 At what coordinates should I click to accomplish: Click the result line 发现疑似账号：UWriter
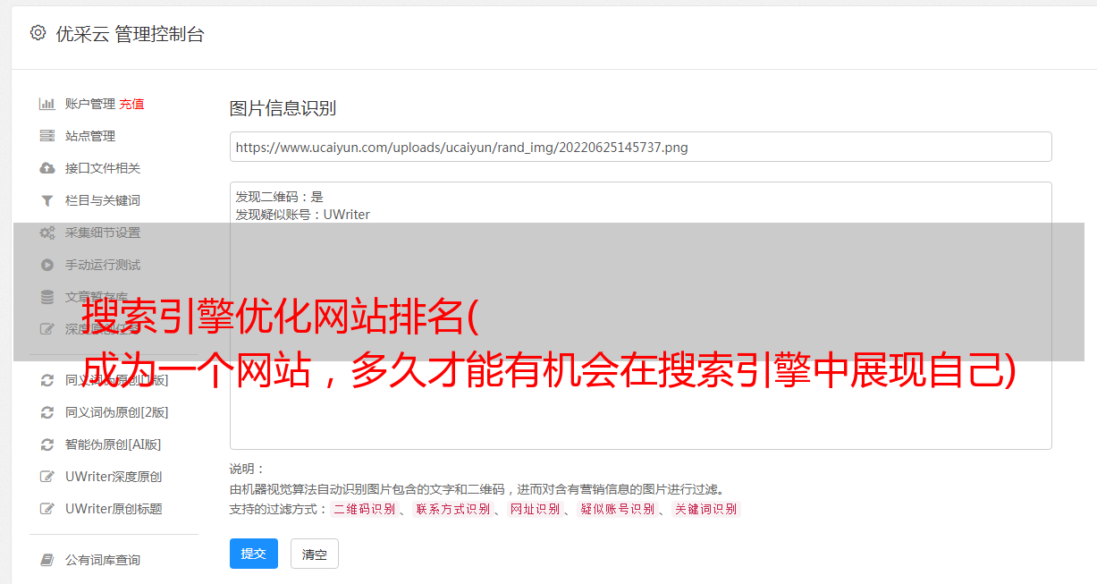pos(303,215)
